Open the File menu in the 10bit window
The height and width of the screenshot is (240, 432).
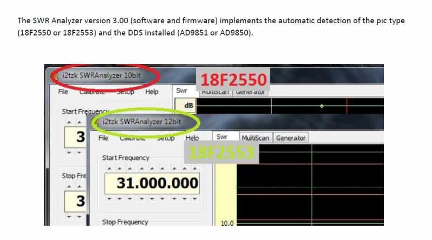tap(63, 91)
